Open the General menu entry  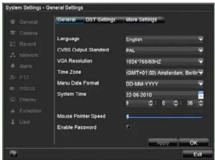pos(29,22)
